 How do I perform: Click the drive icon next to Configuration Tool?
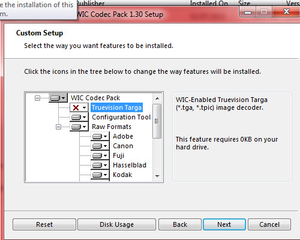click(76, 117)
